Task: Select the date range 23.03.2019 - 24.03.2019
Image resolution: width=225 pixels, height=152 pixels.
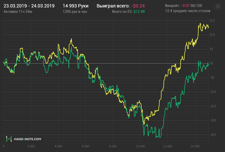Action: (x=29, y=6)
